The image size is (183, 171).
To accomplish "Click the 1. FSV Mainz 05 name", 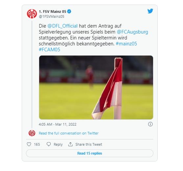I will (x=53, y=12).
